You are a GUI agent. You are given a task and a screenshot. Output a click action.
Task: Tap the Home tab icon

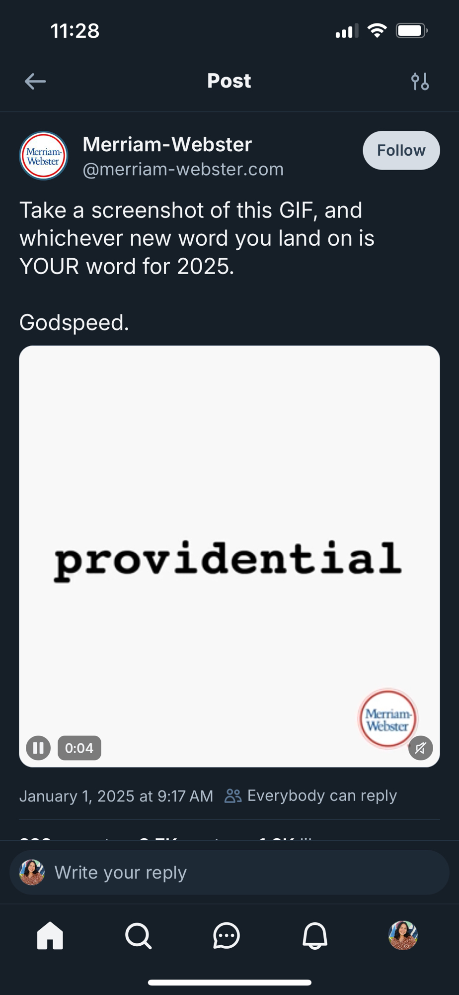50,935
